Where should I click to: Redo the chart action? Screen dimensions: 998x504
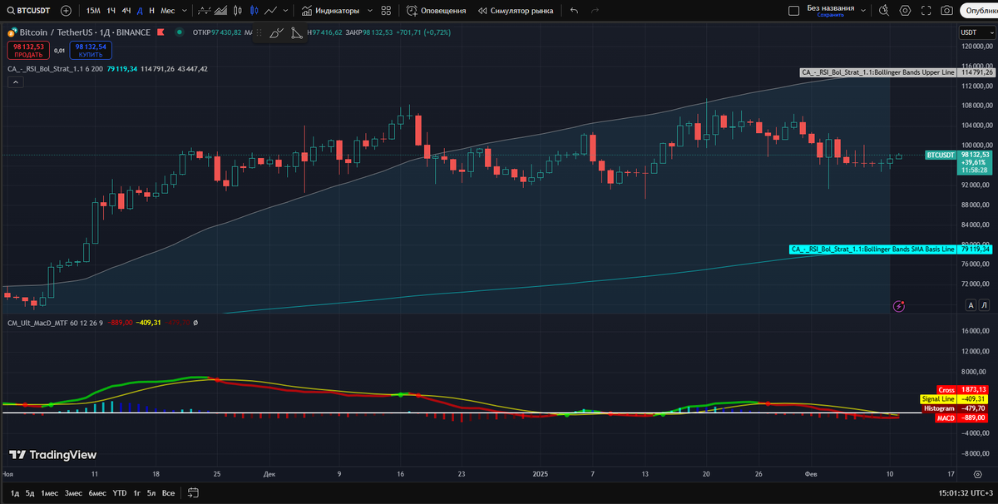click(x=595, y=11)
